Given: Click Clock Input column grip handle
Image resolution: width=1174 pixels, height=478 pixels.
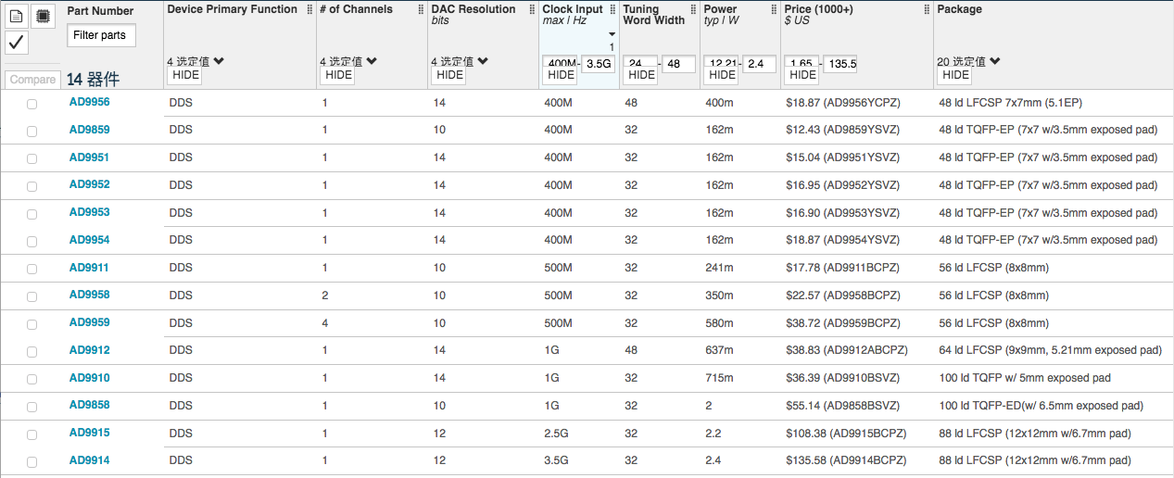Looking at the screenshot, I should 612,10.
